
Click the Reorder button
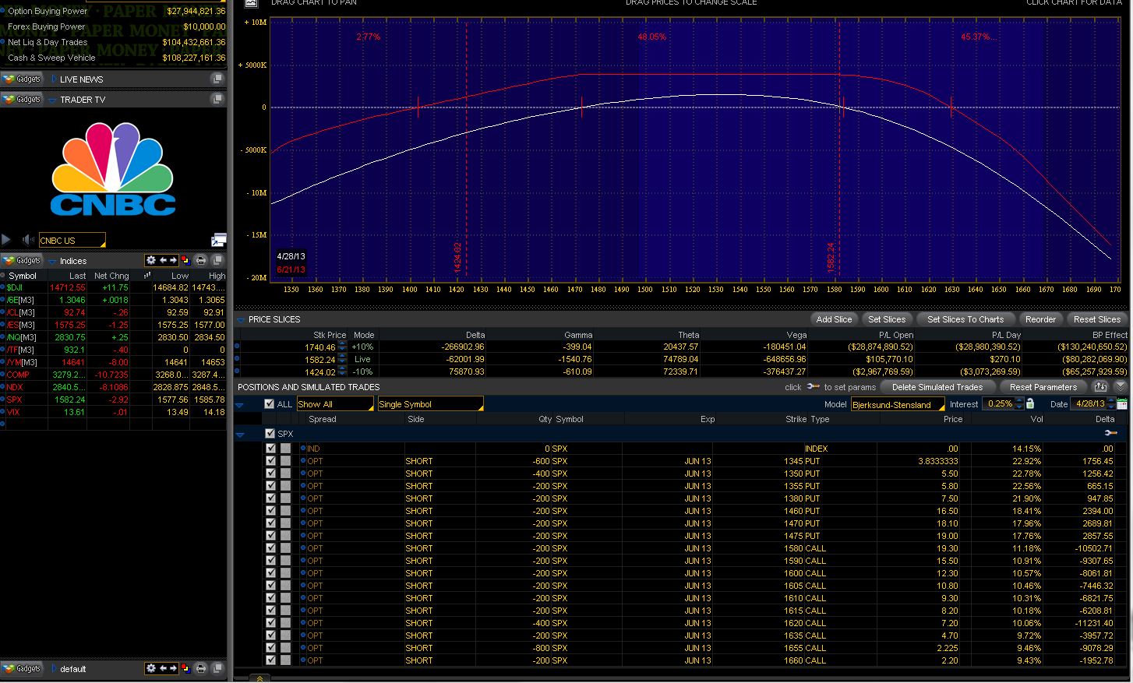(1040, 319)
